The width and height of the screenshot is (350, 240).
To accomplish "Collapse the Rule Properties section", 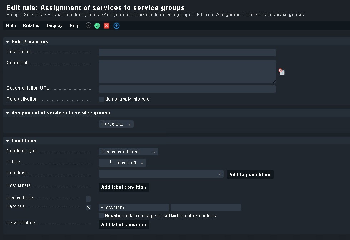I will click(7, 42).
